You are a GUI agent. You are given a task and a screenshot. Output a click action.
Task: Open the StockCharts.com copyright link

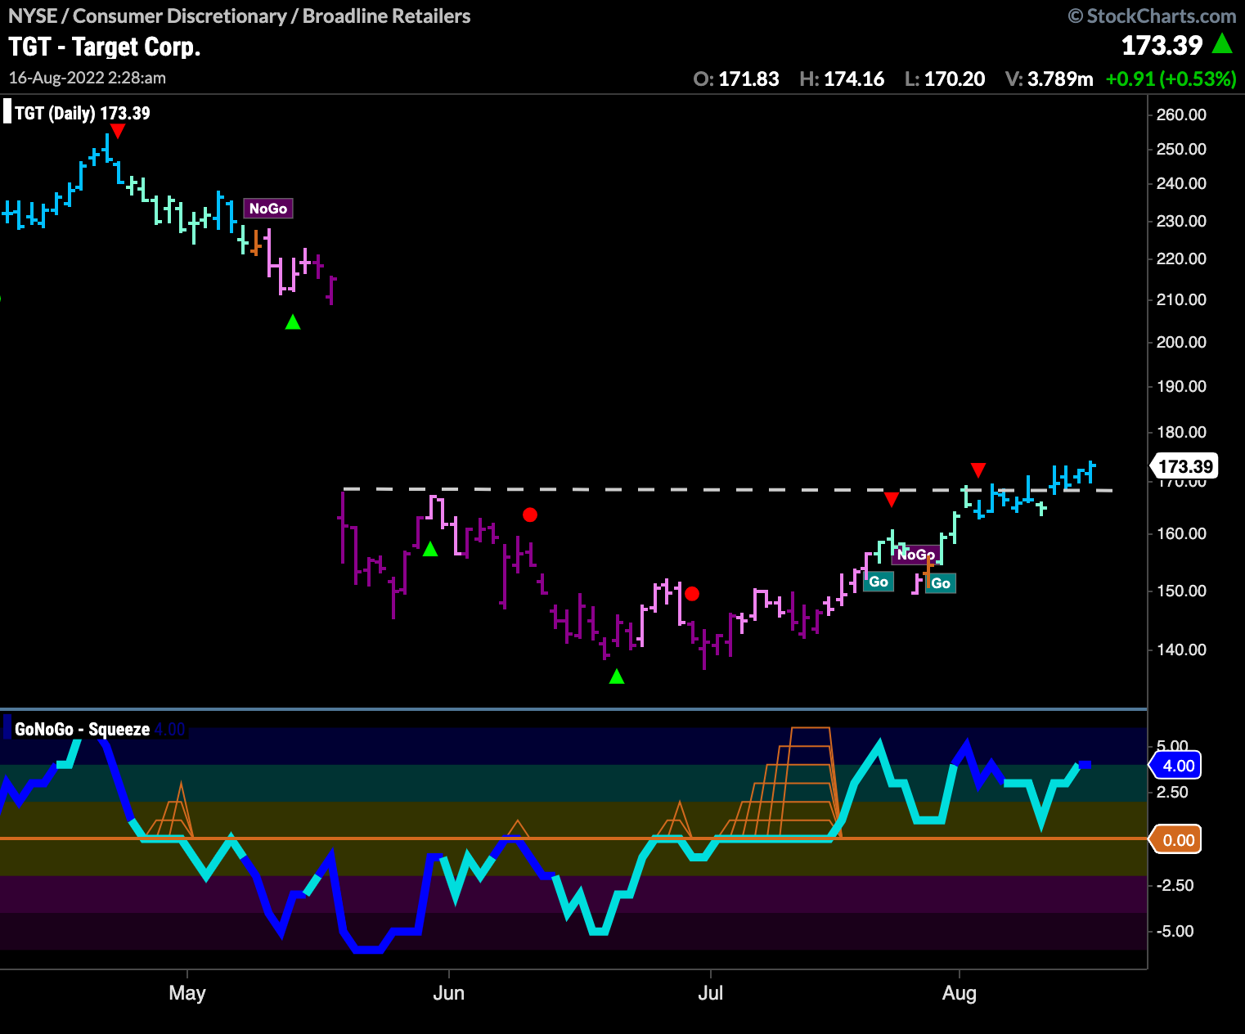point(1153,16)
